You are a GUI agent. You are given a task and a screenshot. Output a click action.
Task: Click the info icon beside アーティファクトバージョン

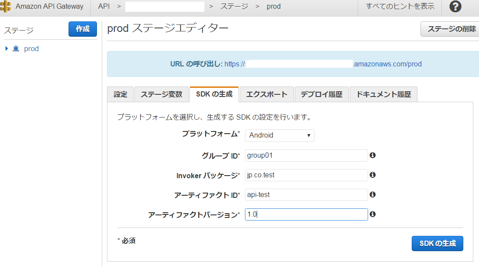(372, 214)
